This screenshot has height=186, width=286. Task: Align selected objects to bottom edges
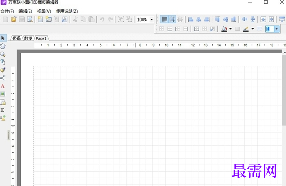point(233,19)
